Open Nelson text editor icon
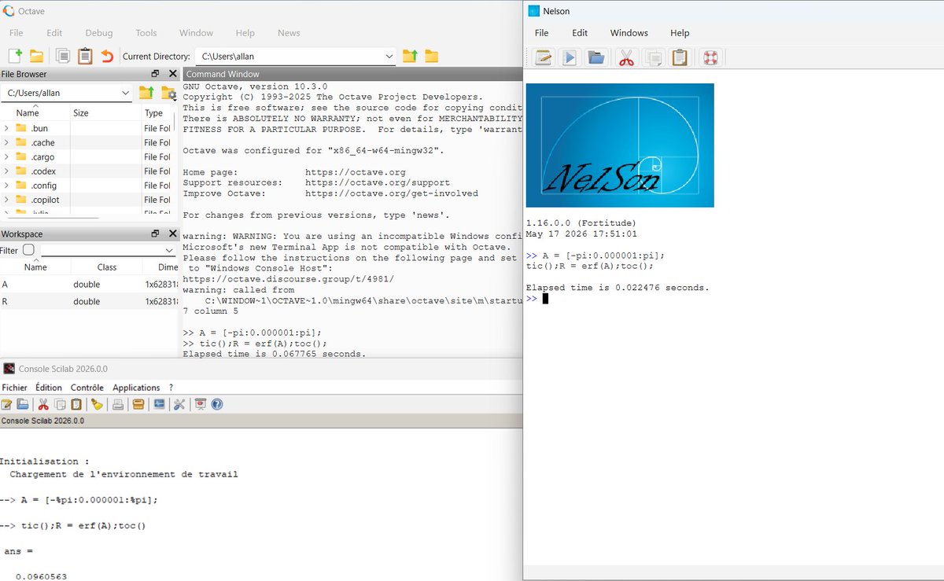944x581 pixels. (x=544, y=57)
